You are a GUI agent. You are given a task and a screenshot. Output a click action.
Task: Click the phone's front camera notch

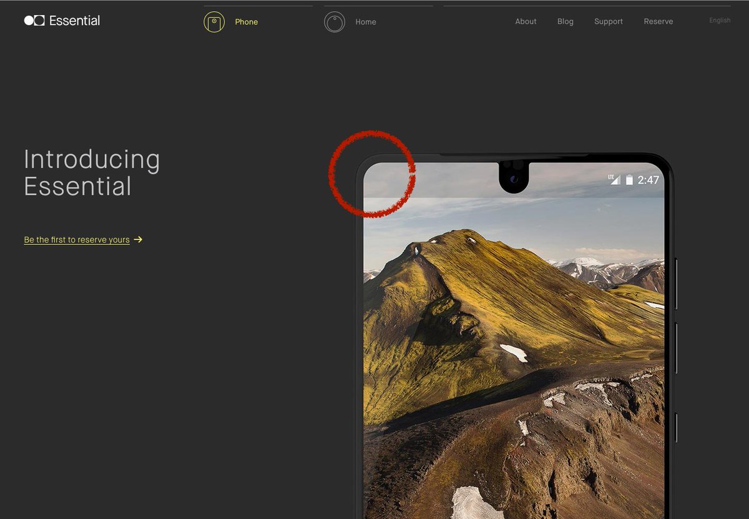click(x=514, y=177)
